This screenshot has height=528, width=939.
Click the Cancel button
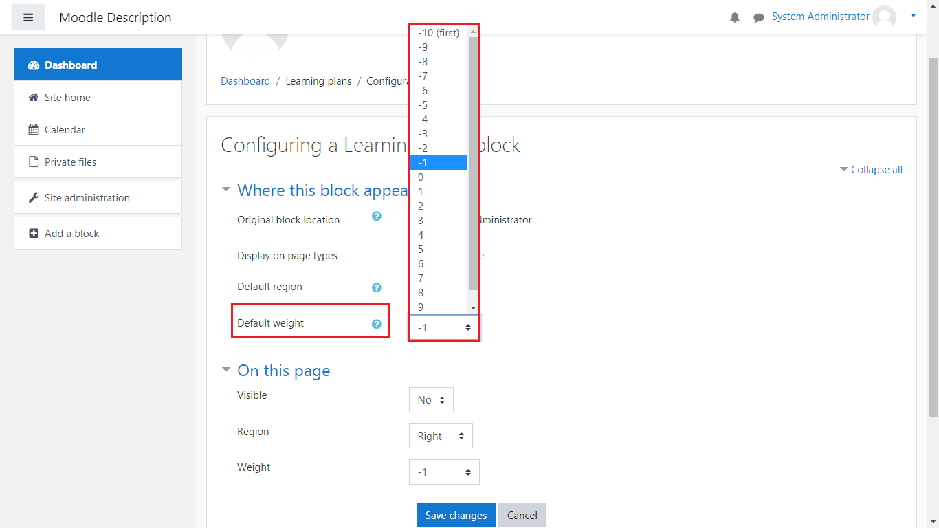click(522, 516)
